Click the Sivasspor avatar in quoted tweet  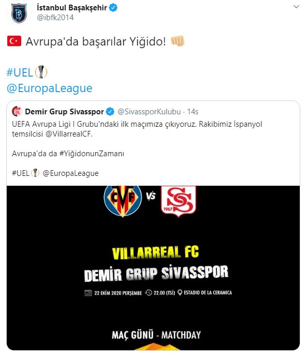pos(17,111)
